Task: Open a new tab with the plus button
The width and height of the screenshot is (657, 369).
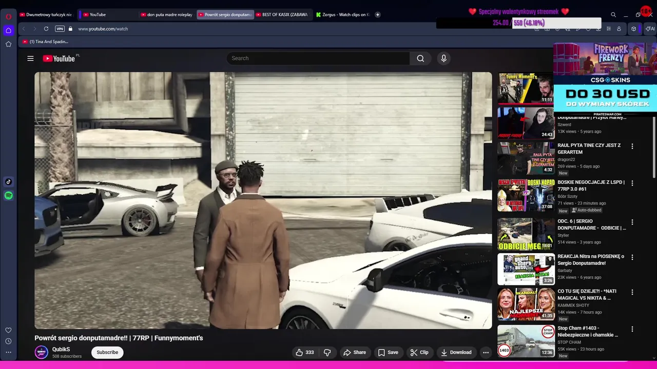Action: tap(378, 15)
